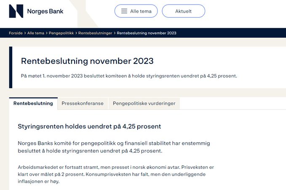
Task: Select the Rentebeslutning tab
Action: (x=33, y=103)
